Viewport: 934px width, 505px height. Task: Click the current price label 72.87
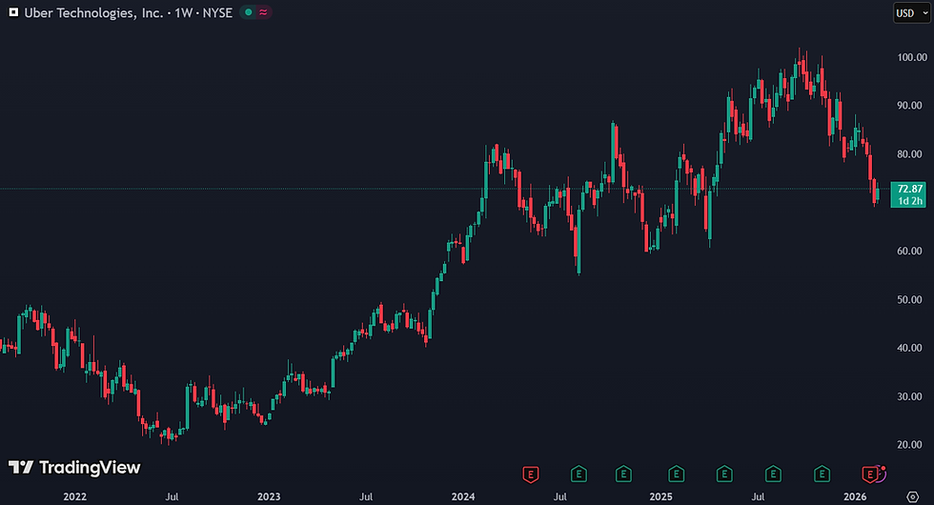point(909,189)
